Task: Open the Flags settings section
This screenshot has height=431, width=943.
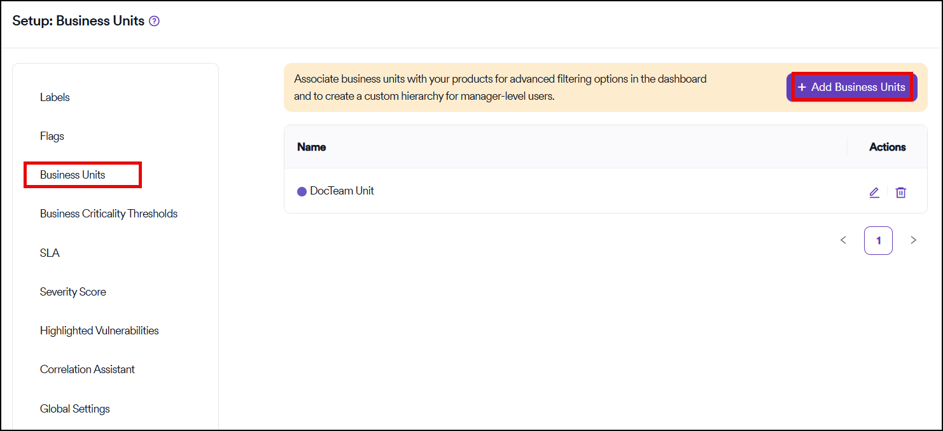Action: point(52,136)
